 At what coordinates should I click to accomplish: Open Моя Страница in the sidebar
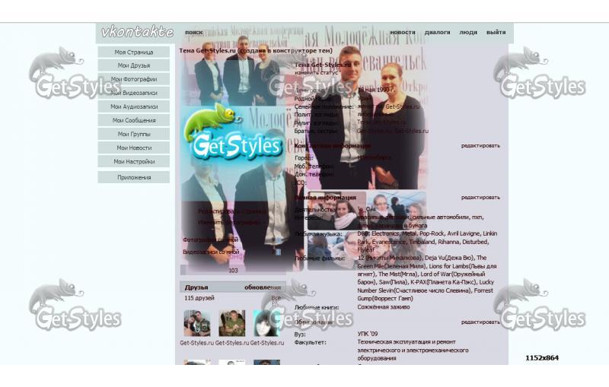coord(134,52)
